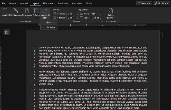This screenshot has height=110, width=171.
Task: Increase Prima spacing with up arrow
Action: pyautogui.click(x=101, y=13)
